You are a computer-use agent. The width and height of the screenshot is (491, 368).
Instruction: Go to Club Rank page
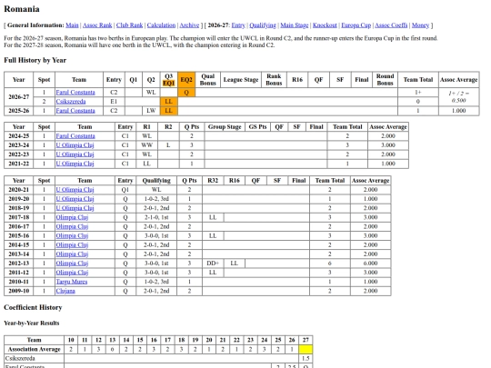129,25
